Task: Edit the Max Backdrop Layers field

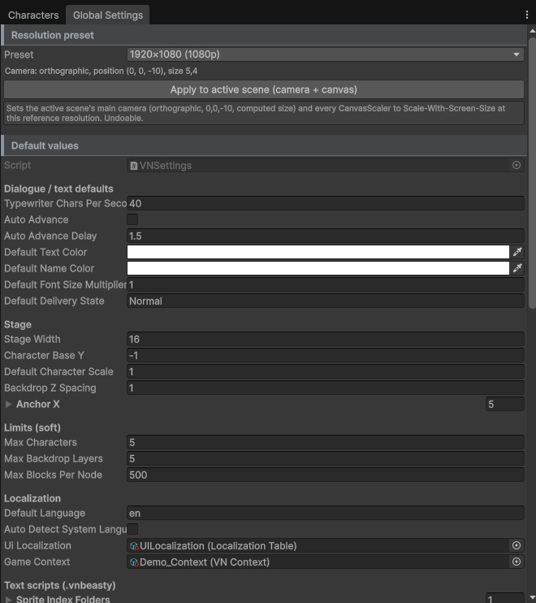Action: click(326, 458)
